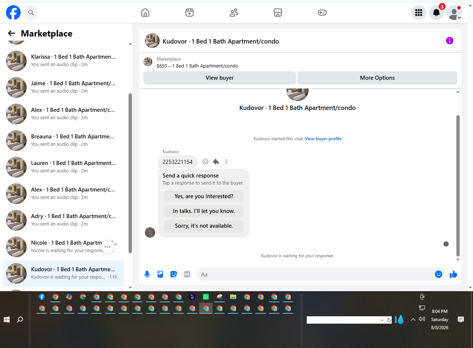Click the $650 – 1 Bed 1 Bath listing text
The height and width of the screenshot is (348, 473).
tap(197, 66)
